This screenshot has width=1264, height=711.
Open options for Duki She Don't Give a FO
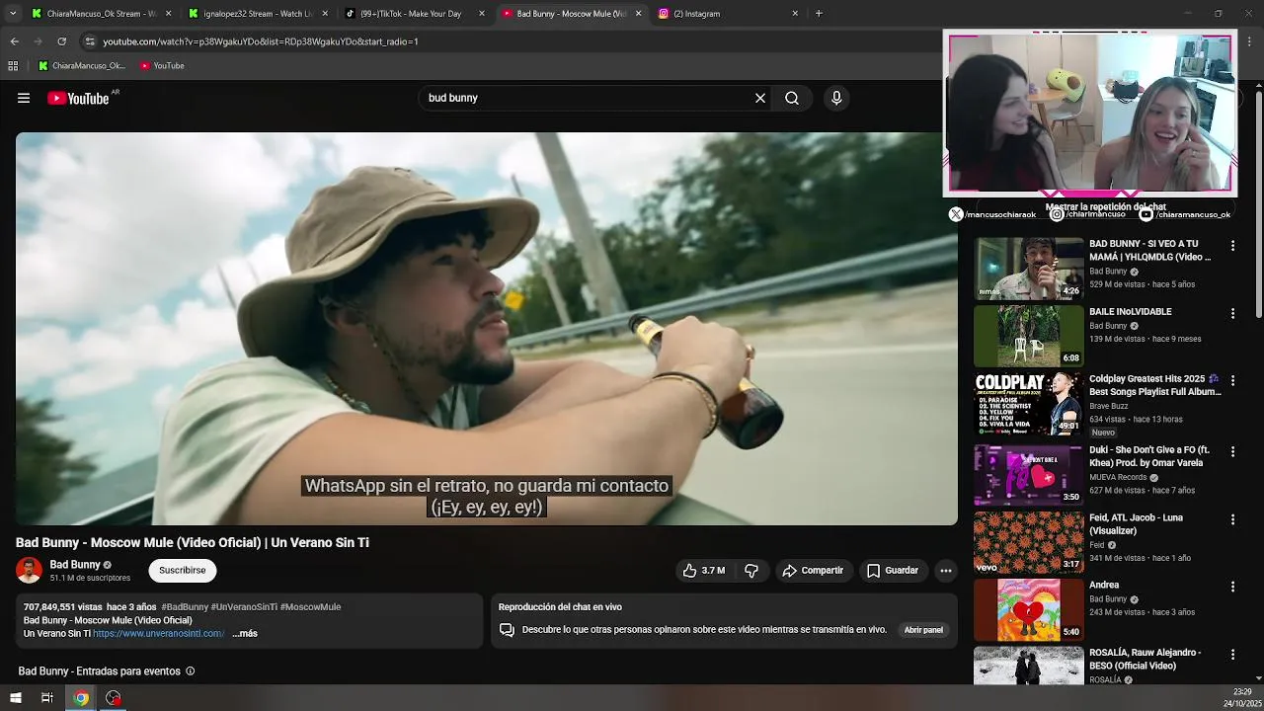(x=1232, y=451)
